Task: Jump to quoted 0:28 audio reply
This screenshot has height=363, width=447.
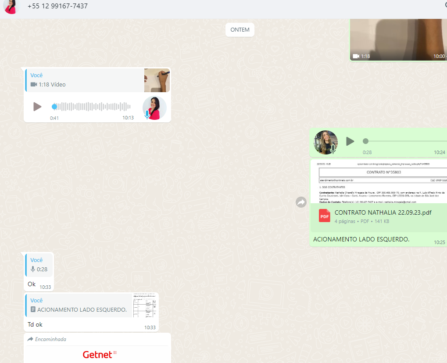Action: click(39, 265)
